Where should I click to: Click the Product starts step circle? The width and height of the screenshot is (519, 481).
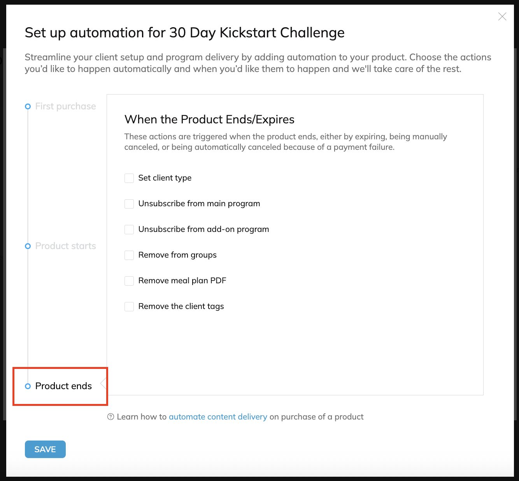28,246
